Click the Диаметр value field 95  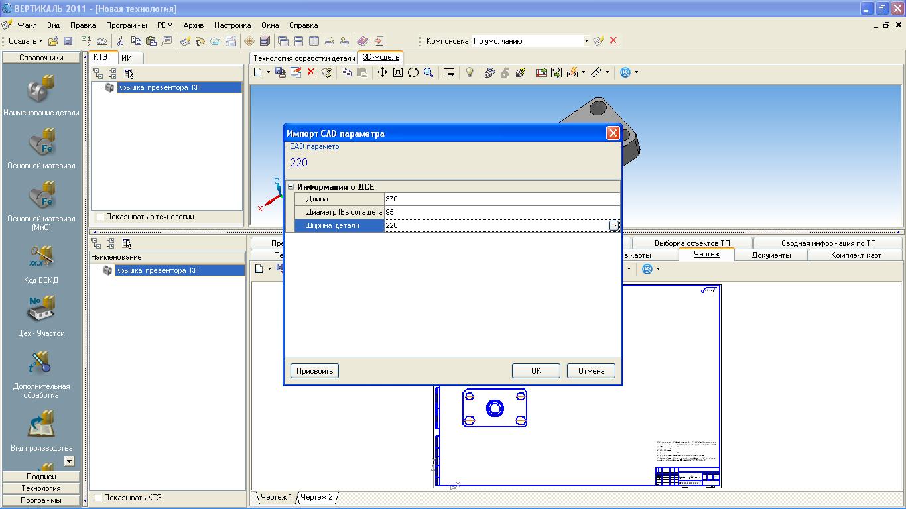502,212
